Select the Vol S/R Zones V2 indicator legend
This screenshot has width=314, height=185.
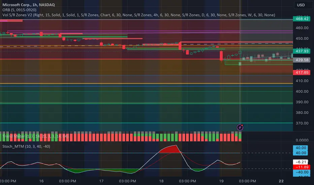138,15
